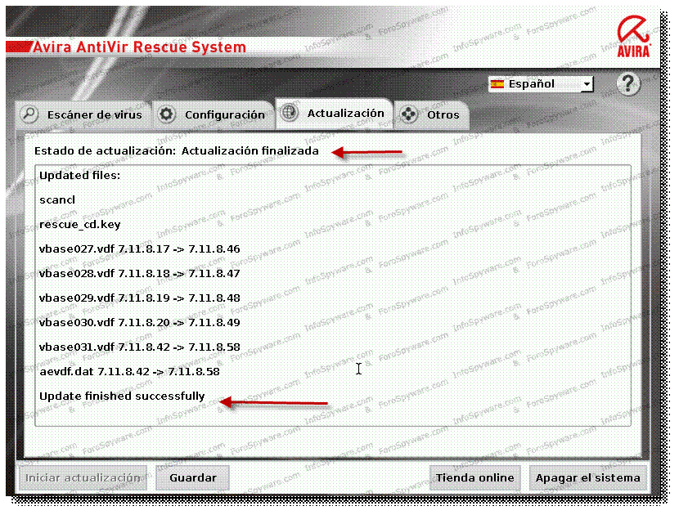
Task: Open Tienda online
Action: pos(475,477)
